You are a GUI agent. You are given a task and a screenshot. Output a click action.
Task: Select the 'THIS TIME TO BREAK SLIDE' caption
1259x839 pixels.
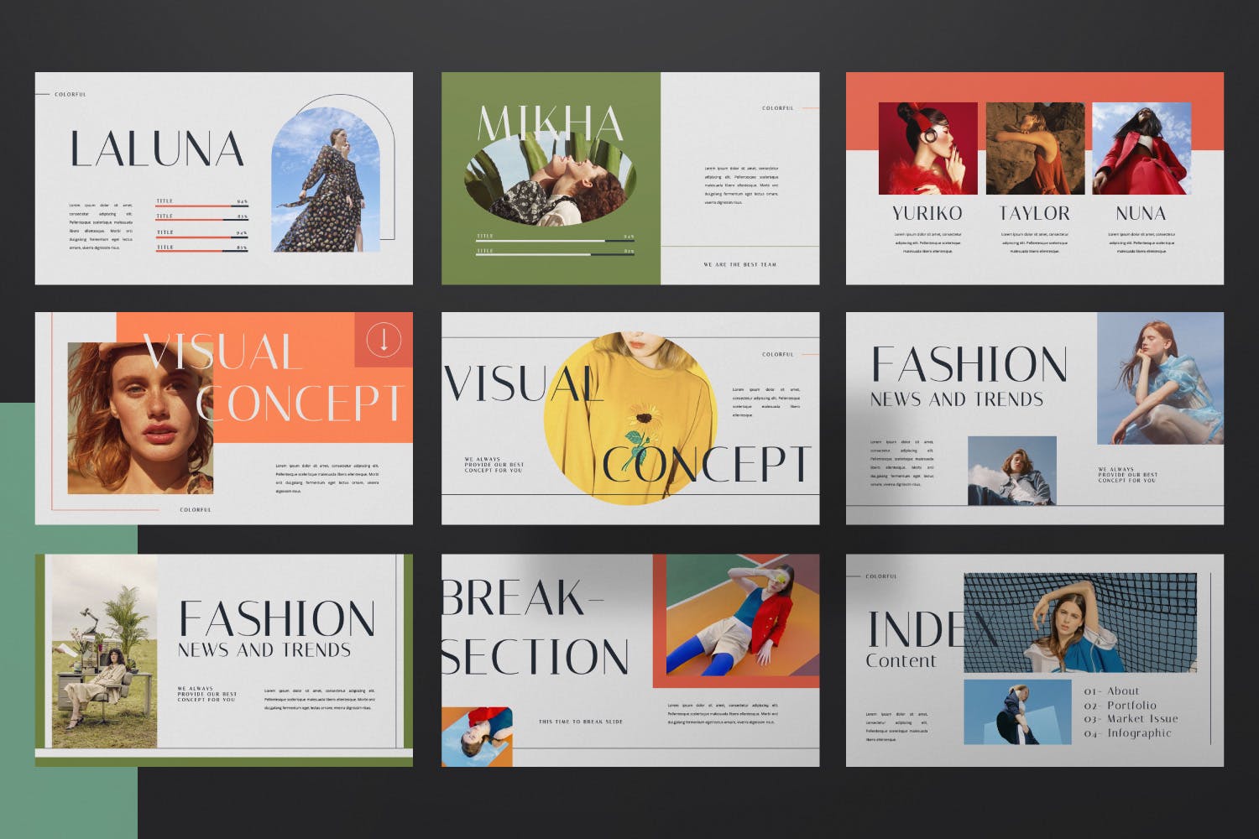(580, 722)
